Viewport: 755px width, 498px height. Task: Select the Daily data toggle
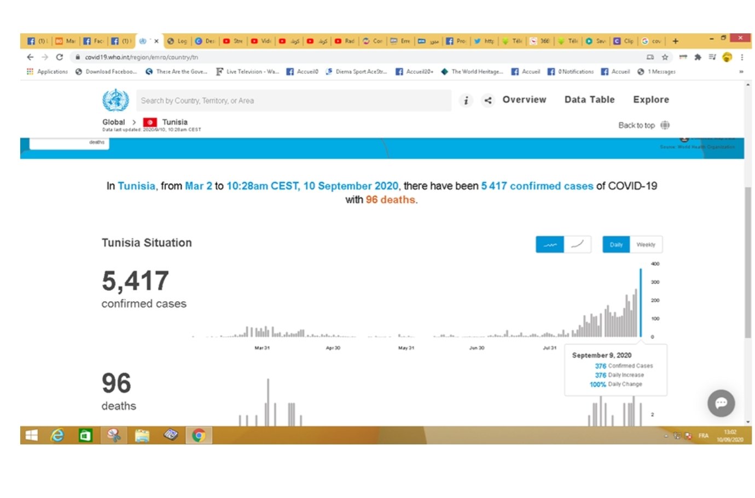coord(616,245)
